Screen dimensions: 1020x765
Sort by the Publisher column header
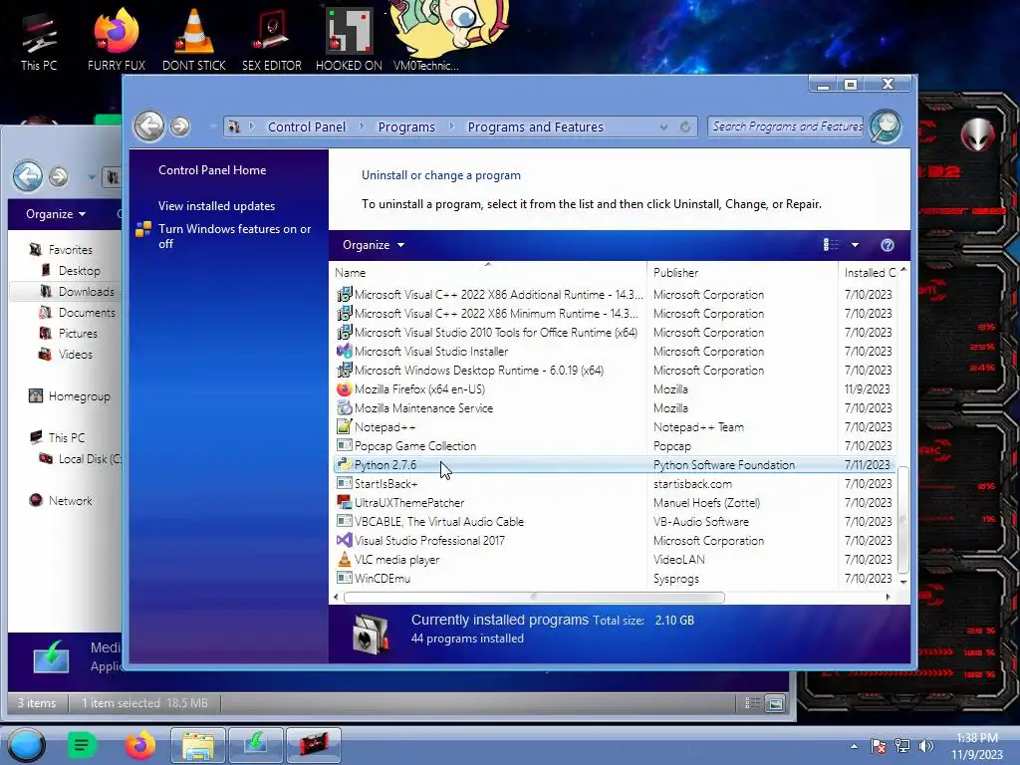[742, 273]
